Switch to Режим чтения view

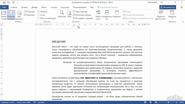(3, 15)
